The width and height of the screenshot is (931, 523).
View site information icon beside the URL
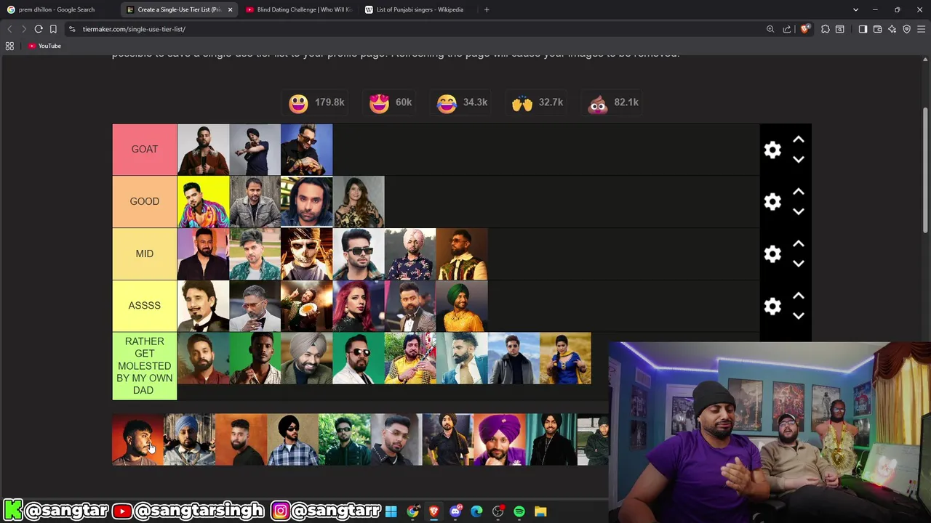tap(72, 29)
